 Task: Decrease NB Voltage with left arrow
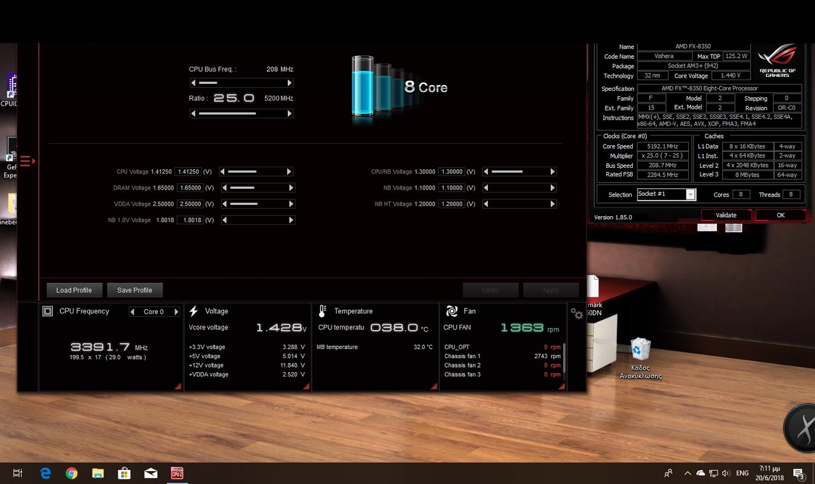486,188
